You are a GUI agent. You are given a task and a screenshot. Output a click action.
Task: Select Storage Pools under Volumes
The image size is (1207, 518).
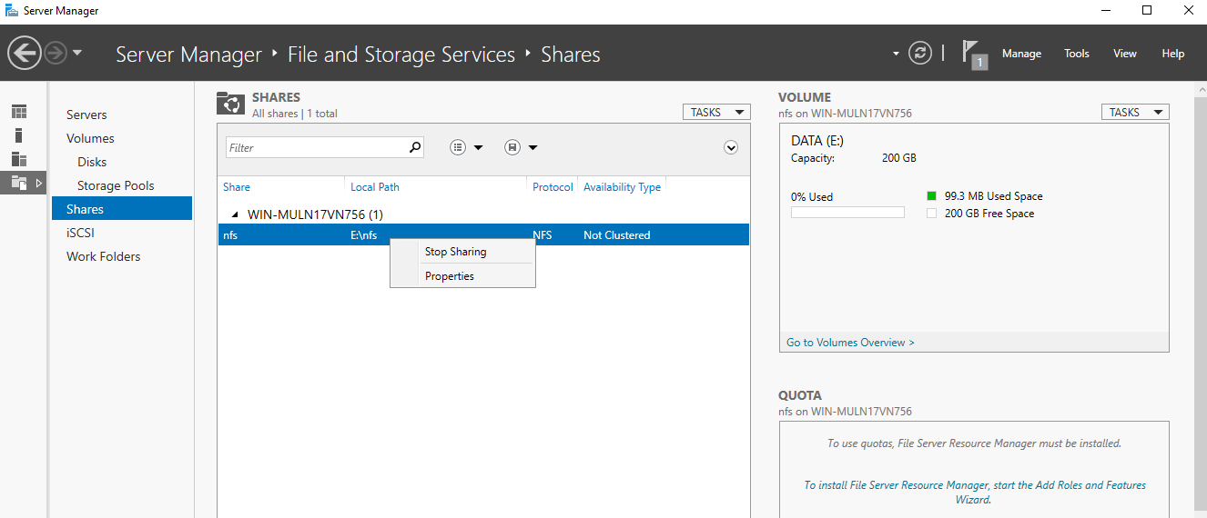[116, 185]
